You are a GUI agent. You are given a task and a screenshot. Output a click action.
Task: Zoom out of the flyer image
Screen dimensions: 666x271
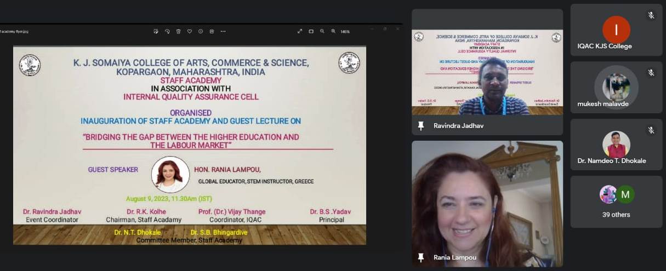point(322,31)
